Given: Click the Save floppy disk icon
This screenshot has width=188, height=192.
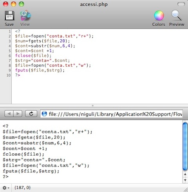Looking at the screenshot, I should tap(9, 16).
